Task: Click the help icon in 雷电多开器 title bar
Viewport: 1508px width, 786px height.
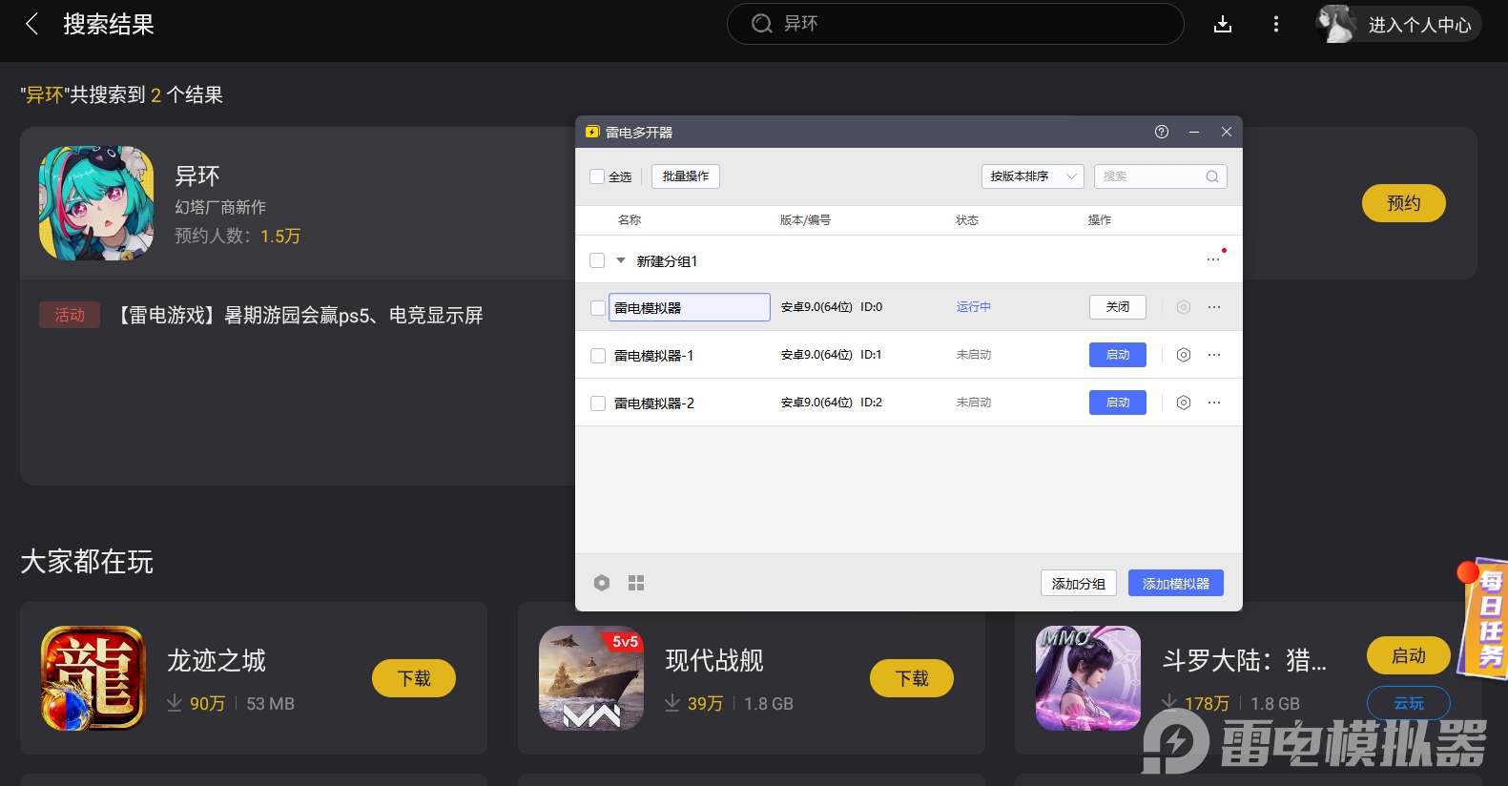Action: click(x=1161, y=132)
